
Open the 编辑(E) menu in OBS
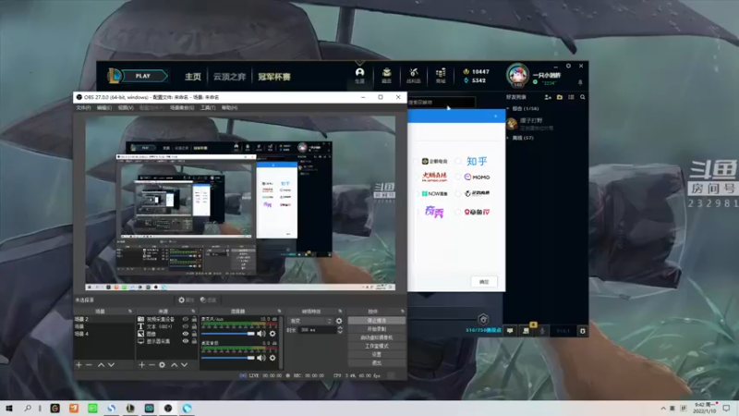[x=104, y=108]
